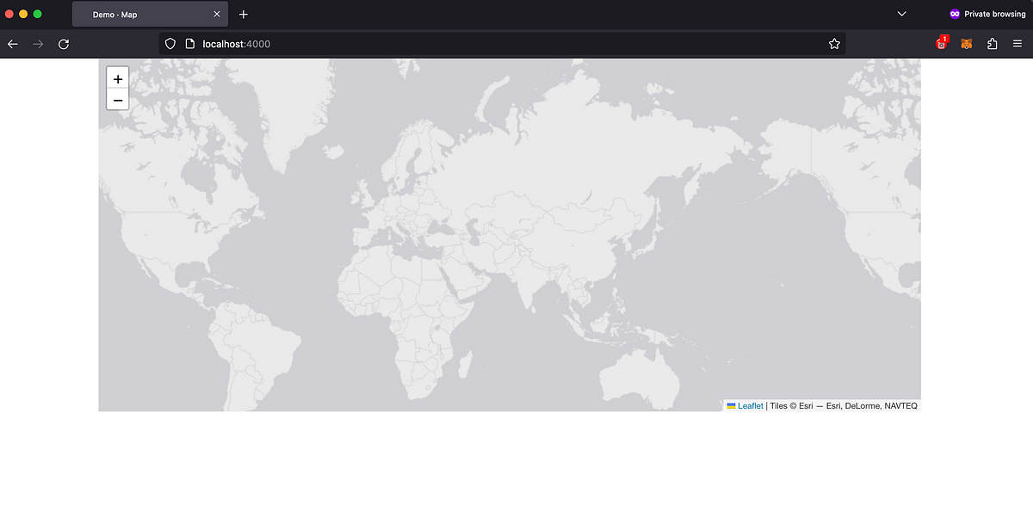This screenshot has width=1033, height=518.
Task: Click the forward navigation arrow
Action: coord(38,43)
